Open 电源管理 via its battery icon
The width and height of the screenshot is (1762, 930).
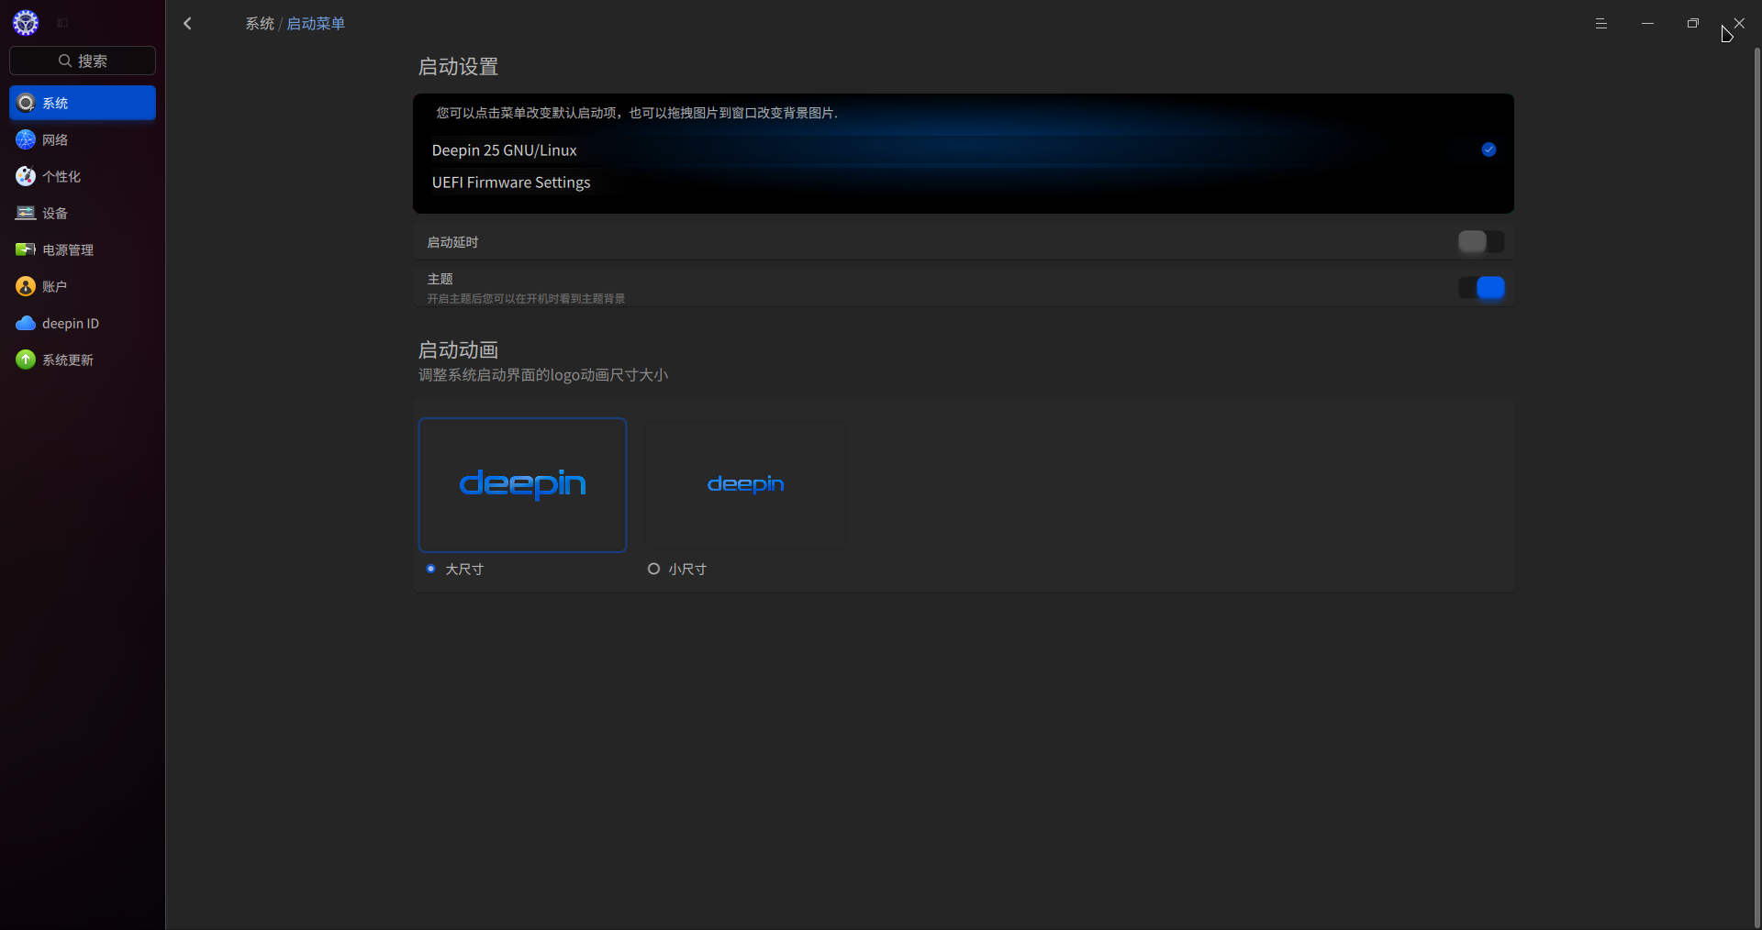coord(26,249)
